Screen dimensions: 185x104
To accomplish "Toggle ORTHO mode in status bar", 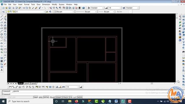I will [46, 97].
